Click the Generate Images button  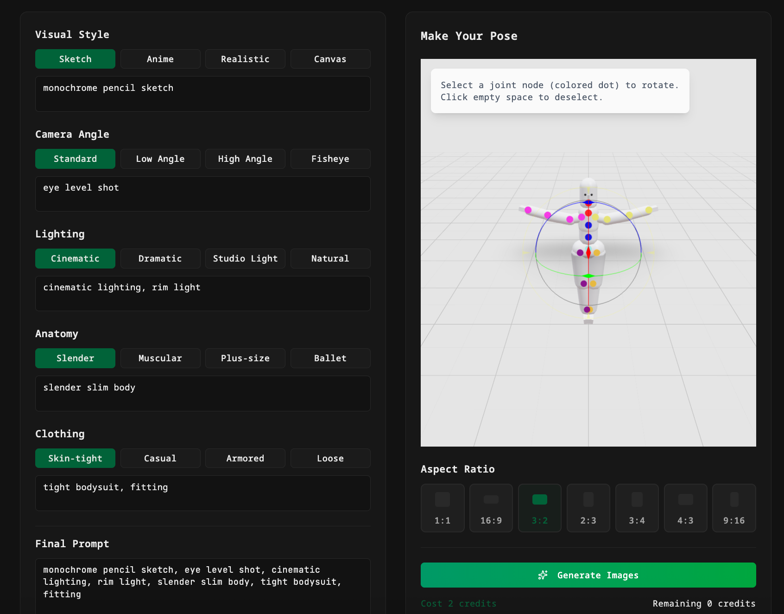[588, 575]
